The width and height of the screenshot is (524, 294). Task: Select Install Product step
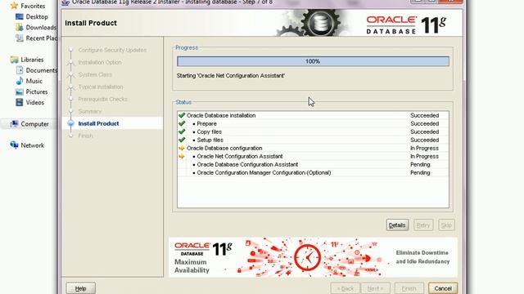tap(98, 123)
